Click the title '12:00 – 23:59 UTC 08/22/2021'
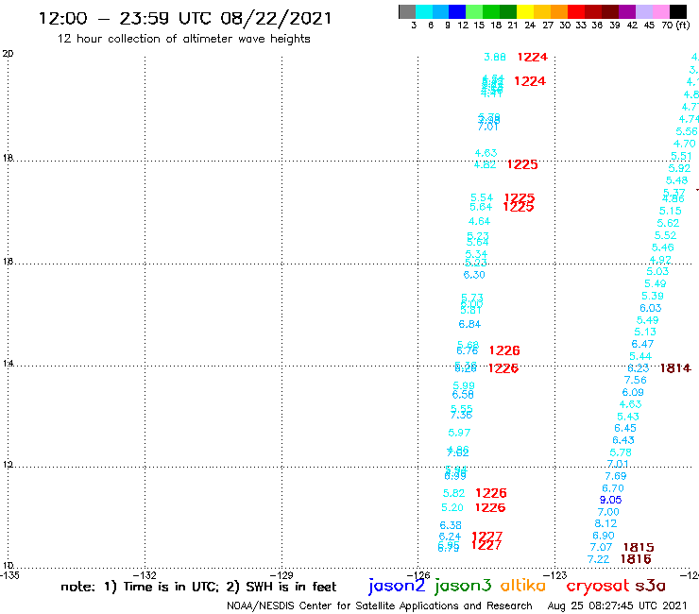699x614 pixels. pyautogui.click(x=185, y=18)
